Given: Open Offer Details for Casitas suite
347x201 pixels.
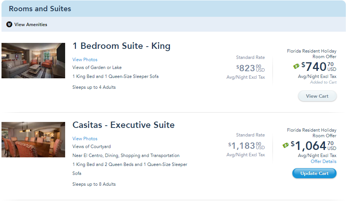Looking at the screenshot, I should (323, 161).
